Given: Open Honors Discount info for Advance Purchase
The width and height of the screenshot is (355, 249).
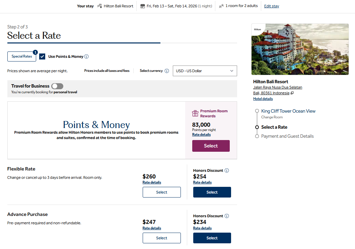Looking at the screenshot, I should pyautogui.click(x=227, y=216).
